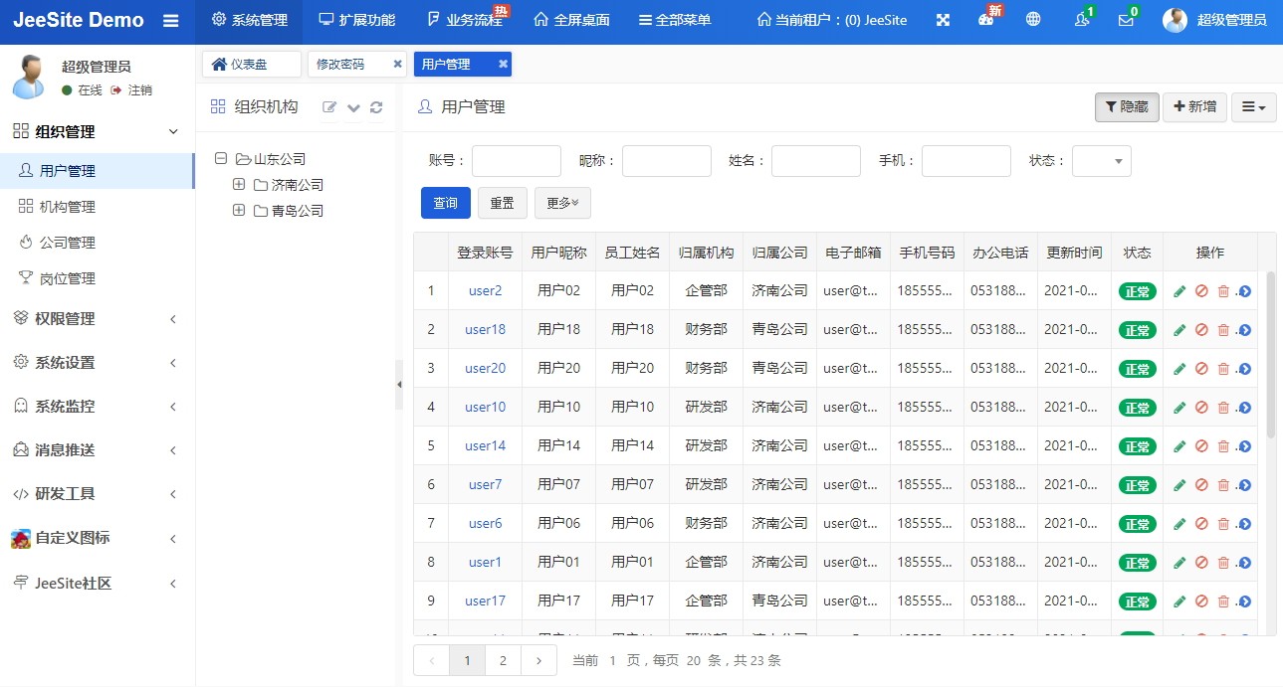The image size is (1283, 687).
Task: Toggle the sidebar with the hamburger icon
Action: coord(171,20)
